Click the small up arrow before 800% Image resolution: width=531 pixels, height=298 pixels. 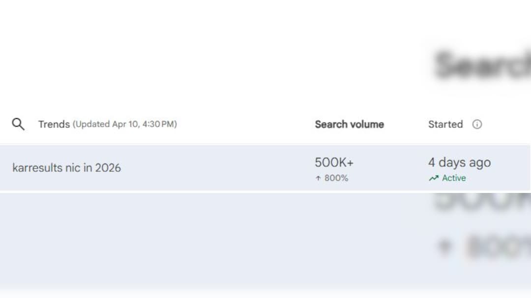click(x=318, y=178)
